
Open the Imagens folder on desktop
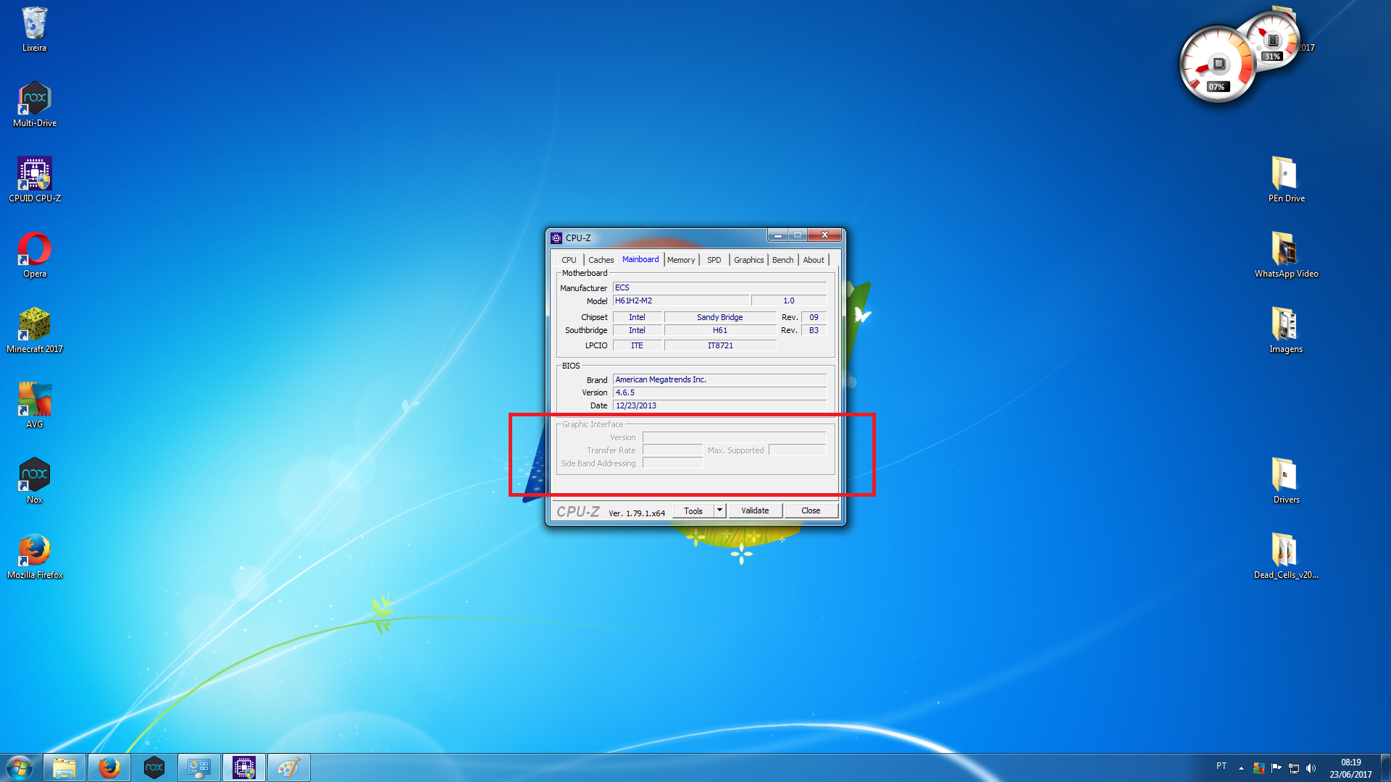(1286, 330)
